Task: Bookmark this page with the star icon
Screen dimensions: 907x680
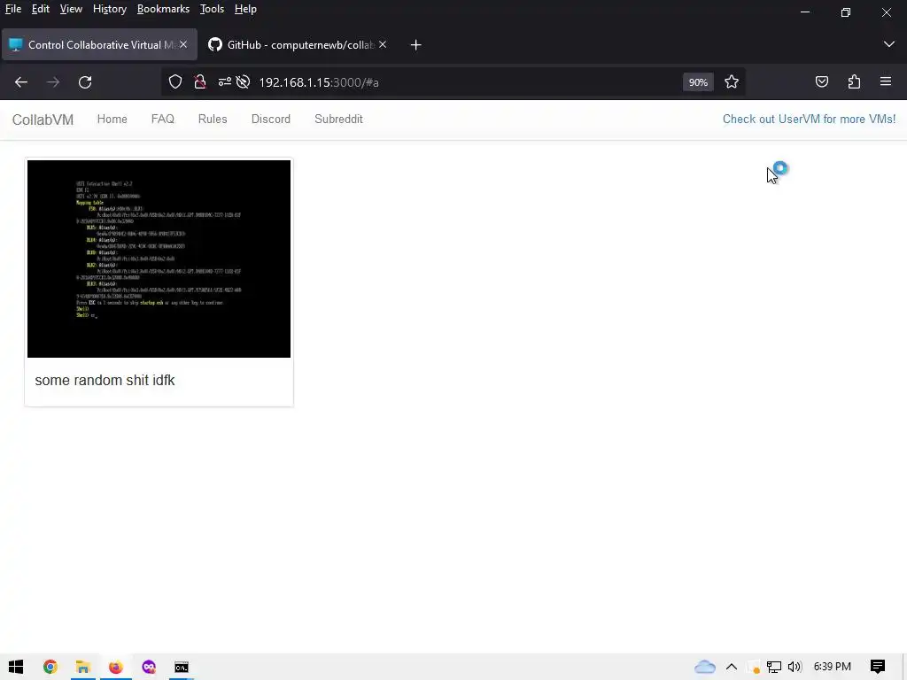Action: pyautogui.click(x=731, y=82)
